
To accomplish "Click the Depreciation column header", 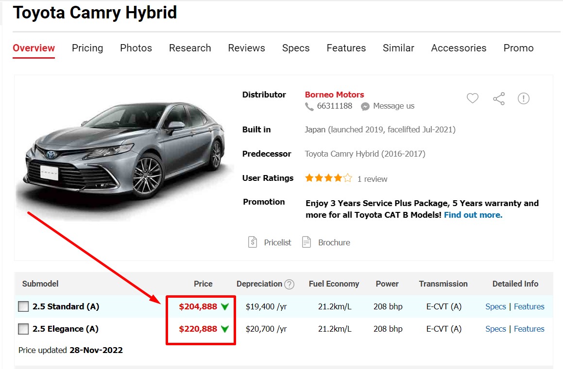I will click(x=259, y=284).
